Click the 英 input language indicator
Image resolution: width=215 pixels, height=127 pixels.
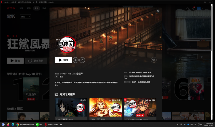point(195,125)
